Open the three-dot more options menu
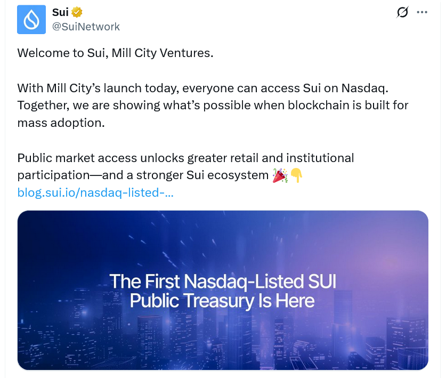The image size is (446, 378). 422,12
